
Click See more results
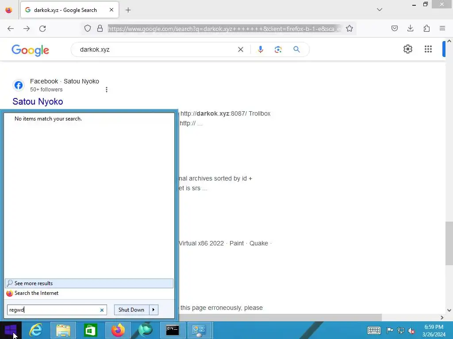(x=89, y=283)
